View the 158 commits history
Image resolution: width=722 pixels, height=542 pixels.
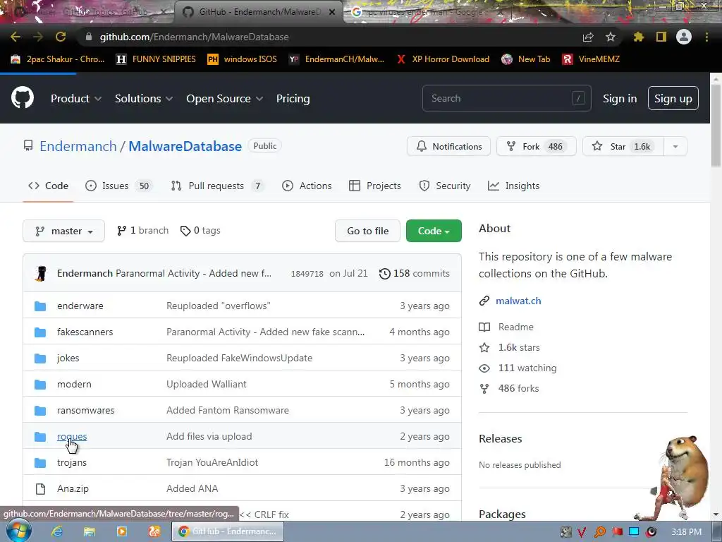415,273
